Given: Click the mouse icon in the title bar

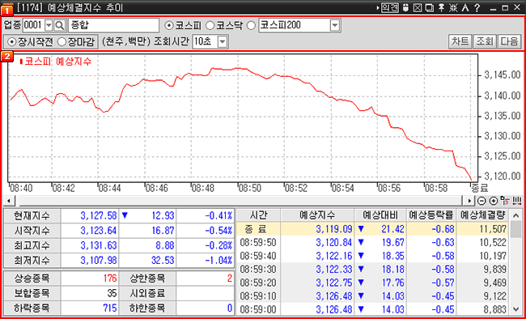Looking at the screenshot, I should pyautogui.click(x=405, y=7).
